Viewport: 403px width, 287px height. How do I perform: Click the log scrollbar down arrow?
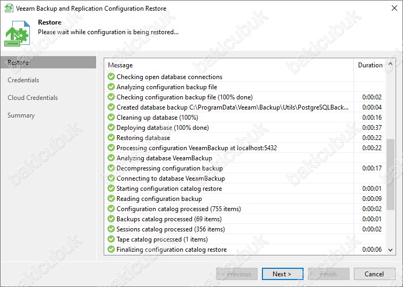tap(390, 250)
